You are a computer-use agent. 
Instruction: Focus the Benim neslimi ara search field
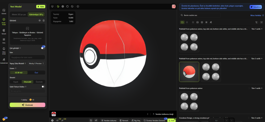click(200, 15)
